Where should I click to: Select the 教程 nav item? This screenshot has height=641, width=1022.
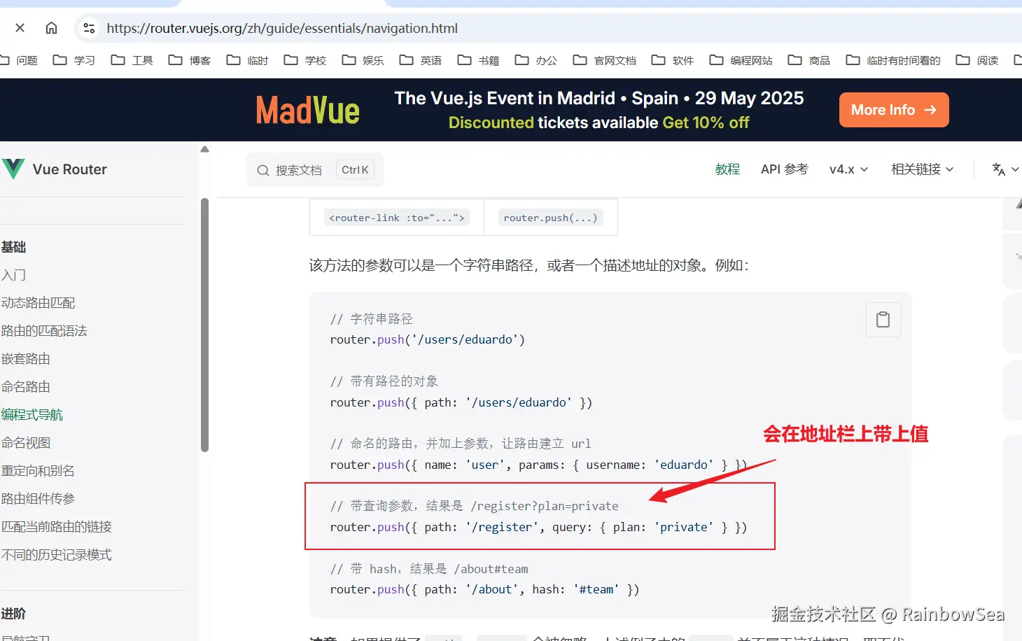727,169
